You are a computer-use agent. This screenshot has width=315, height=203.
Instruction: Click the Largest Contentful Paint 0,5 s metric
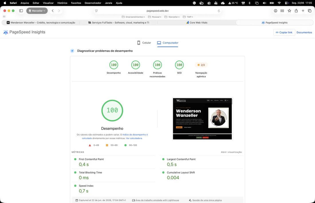(x=202, y=162)
